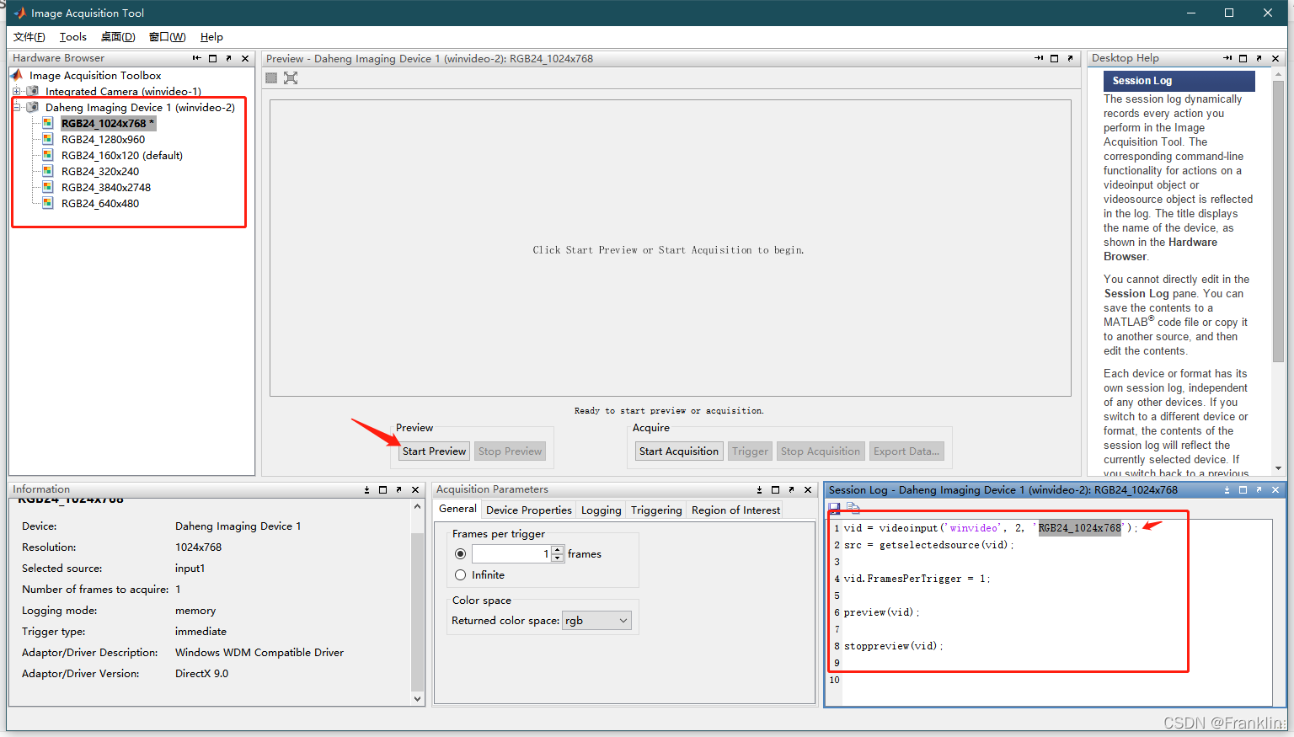Image resolution: width=1294 pixels, height=737 pixels.
Task: Switch to the Device Properties tab
Action: pos(529,510)
